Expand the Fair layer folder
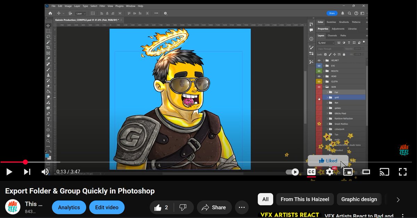417x218 pixels. pyautogui.click(x=327, y=92)
